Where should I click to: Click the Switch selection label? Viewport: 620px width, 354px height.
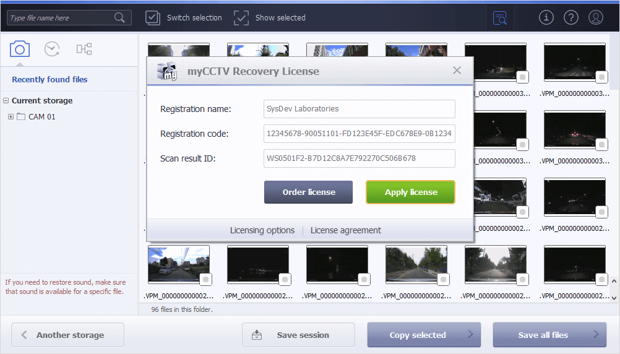point(194,18)
